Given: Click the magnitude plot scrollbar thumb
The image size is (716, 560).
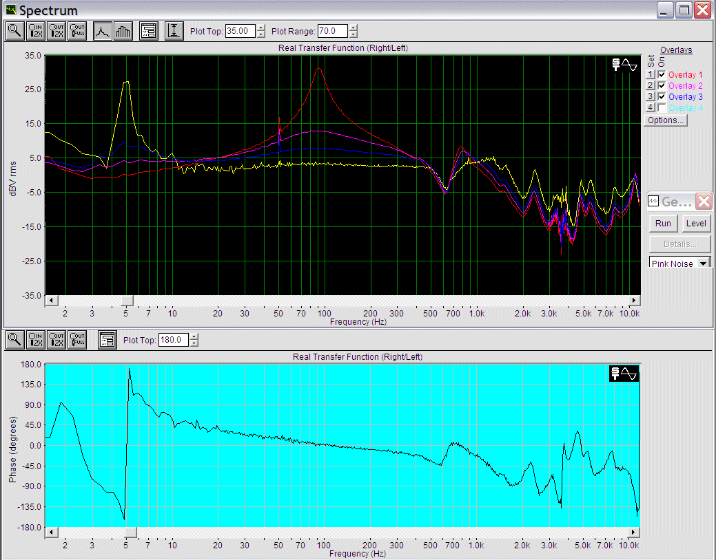Looking at the screenshot, I should tap(127, 300).
